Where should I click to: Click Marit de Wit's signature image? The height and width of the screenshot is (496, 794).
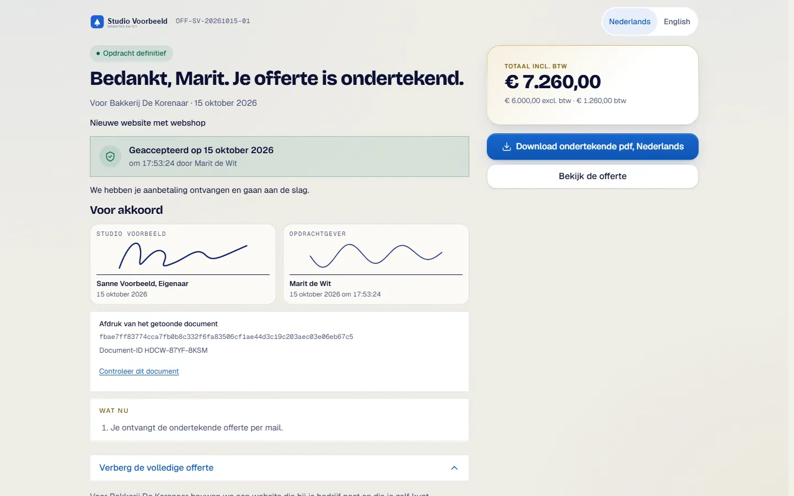pos(376,255)
